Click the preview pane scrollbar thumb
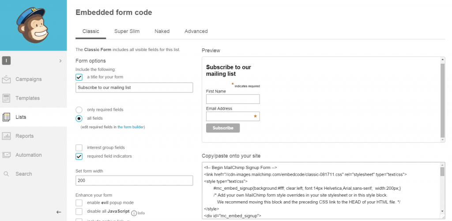 coord(442,100)
